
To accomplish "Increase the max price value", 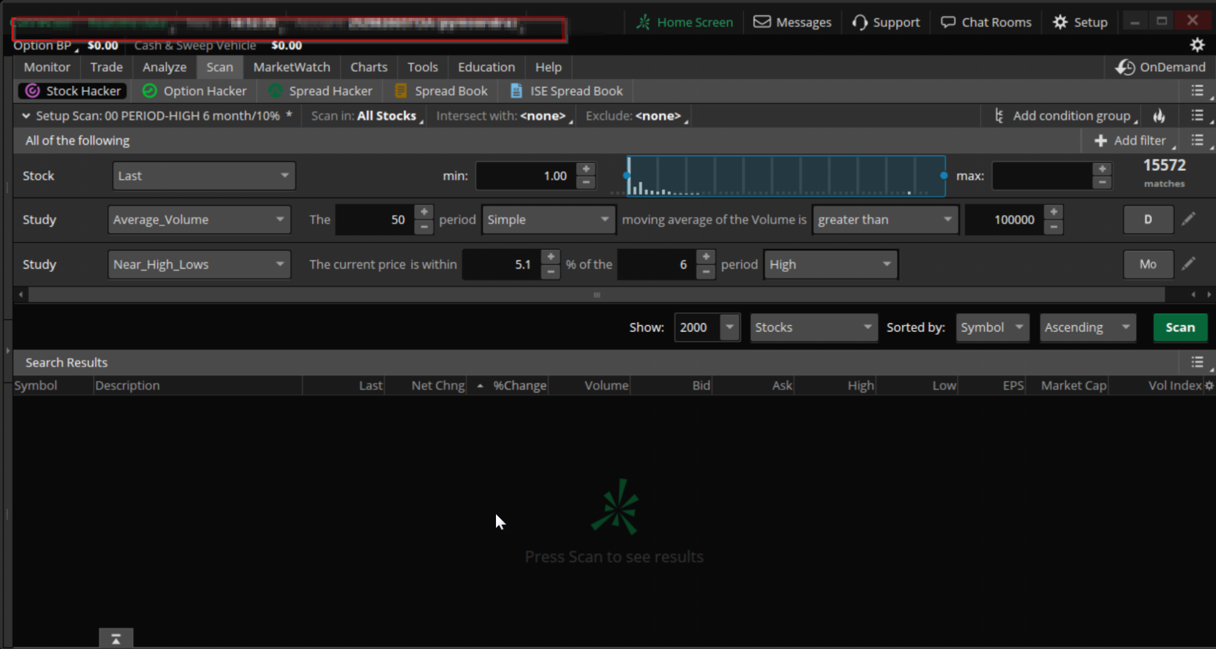I will (x=1102, y=169).
